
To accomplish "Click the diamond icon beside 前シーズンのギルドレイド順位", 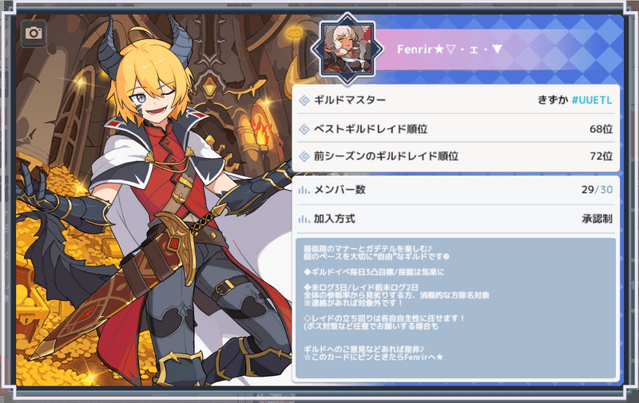I will click(x=304, y=156).
